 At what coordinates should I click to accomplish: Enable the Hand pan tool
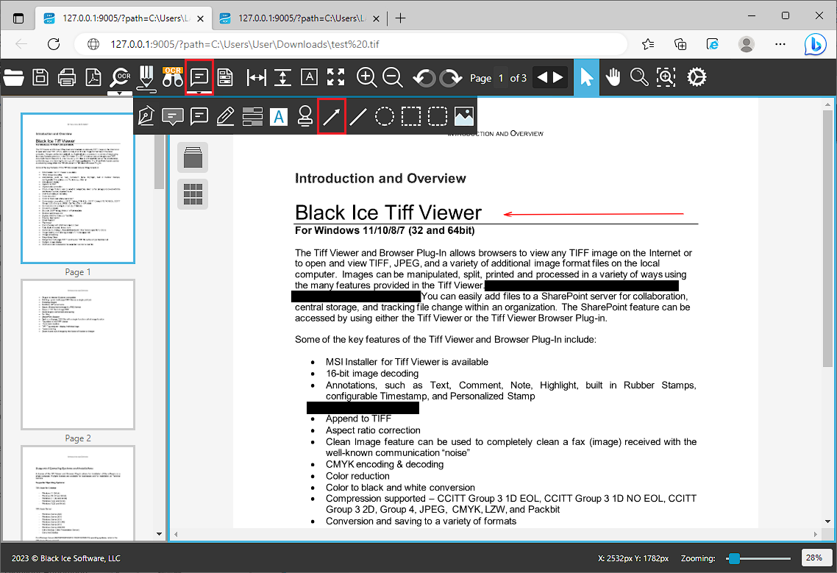[613, 77]
